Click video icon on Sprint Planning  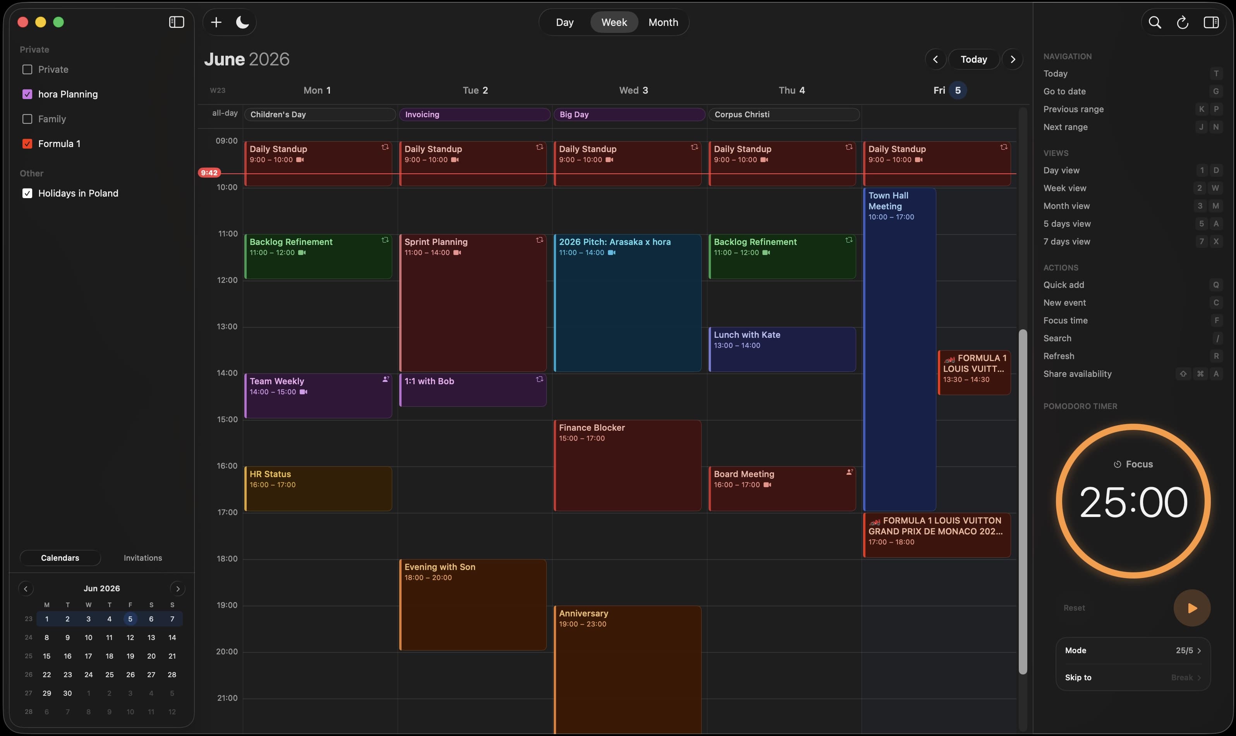click(x=457, y=252)
